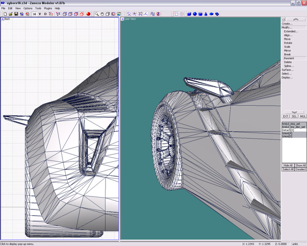Create a blue cone primitive
Image resolution: width=307 pixels, height=246 pixels.
coord(206,14)
